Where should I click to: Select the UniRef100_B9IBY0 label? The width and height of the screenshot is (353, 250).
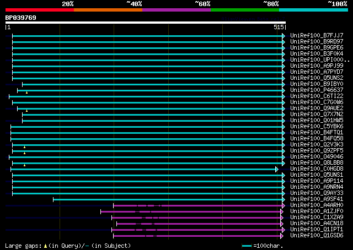coord(317,84)
